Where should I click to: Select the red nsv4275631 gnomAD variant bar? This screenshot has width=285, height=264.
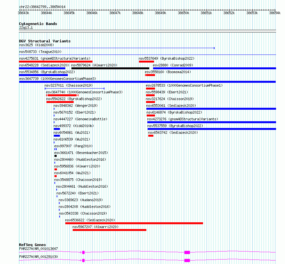pyautogui.click(x=56, y=62)
